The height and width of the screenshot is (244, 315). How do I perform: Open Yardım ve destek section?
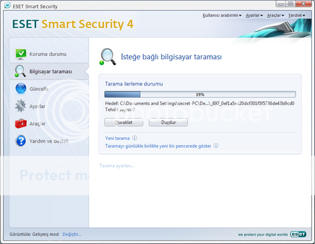coord(49,141)
